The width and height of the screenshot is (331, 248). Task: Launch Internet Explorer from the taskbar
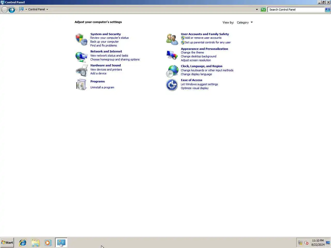click(23, 243)
